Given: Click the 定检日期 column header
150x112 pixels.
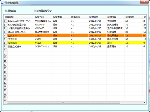Looking at the screenshot, I should (97, 17).
